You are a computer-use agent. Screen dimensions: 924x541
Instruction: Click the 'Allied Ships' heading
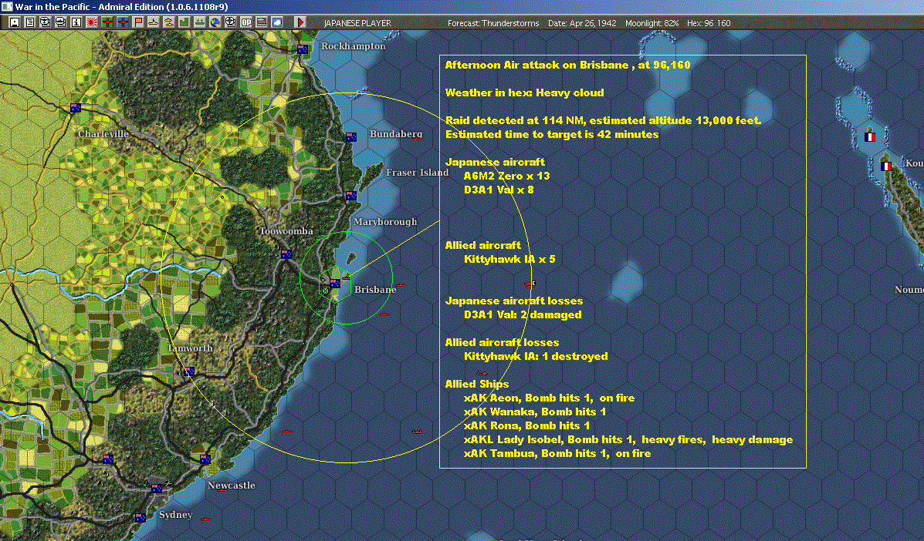coord(477,384)
